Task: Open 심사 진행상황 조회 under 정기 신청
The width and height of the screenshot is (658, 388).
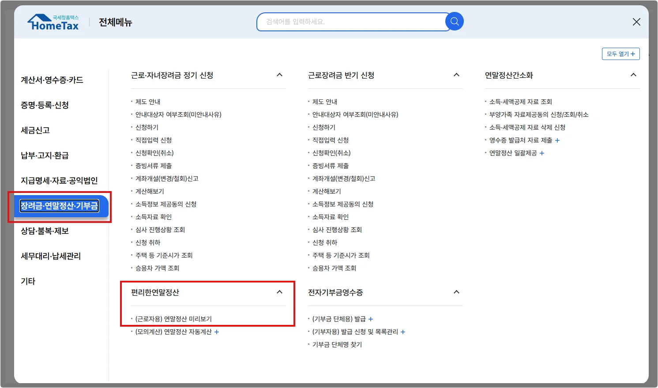Action: click(160, 230)
